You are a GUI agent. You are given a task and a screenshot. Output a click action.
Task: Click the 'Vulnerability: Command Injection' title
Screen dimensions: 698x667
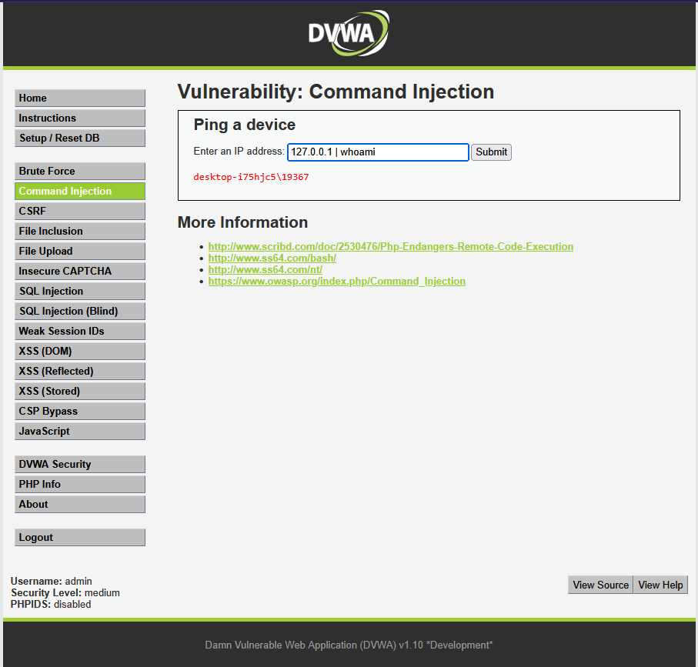tap(336, 92)
